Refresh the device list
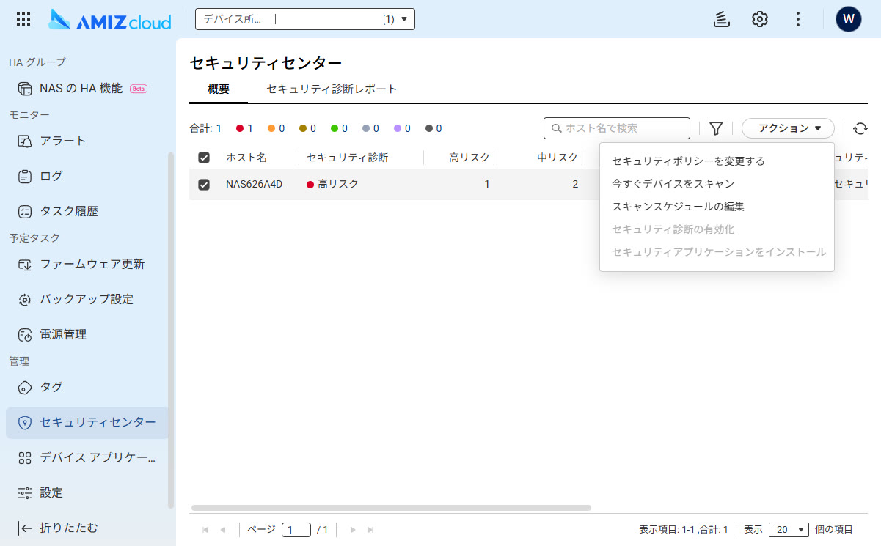881x546 pixels. (860, 128)
